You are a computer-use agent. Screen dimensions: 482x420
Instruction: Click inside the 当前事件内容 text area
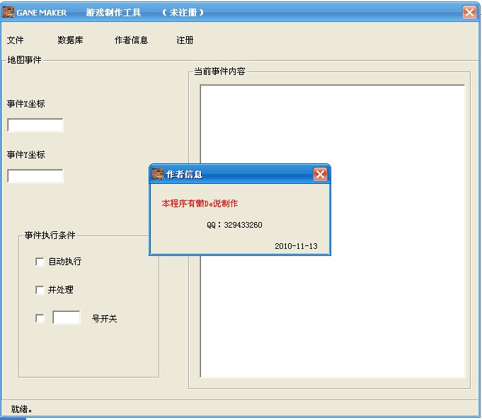(333, 231)
